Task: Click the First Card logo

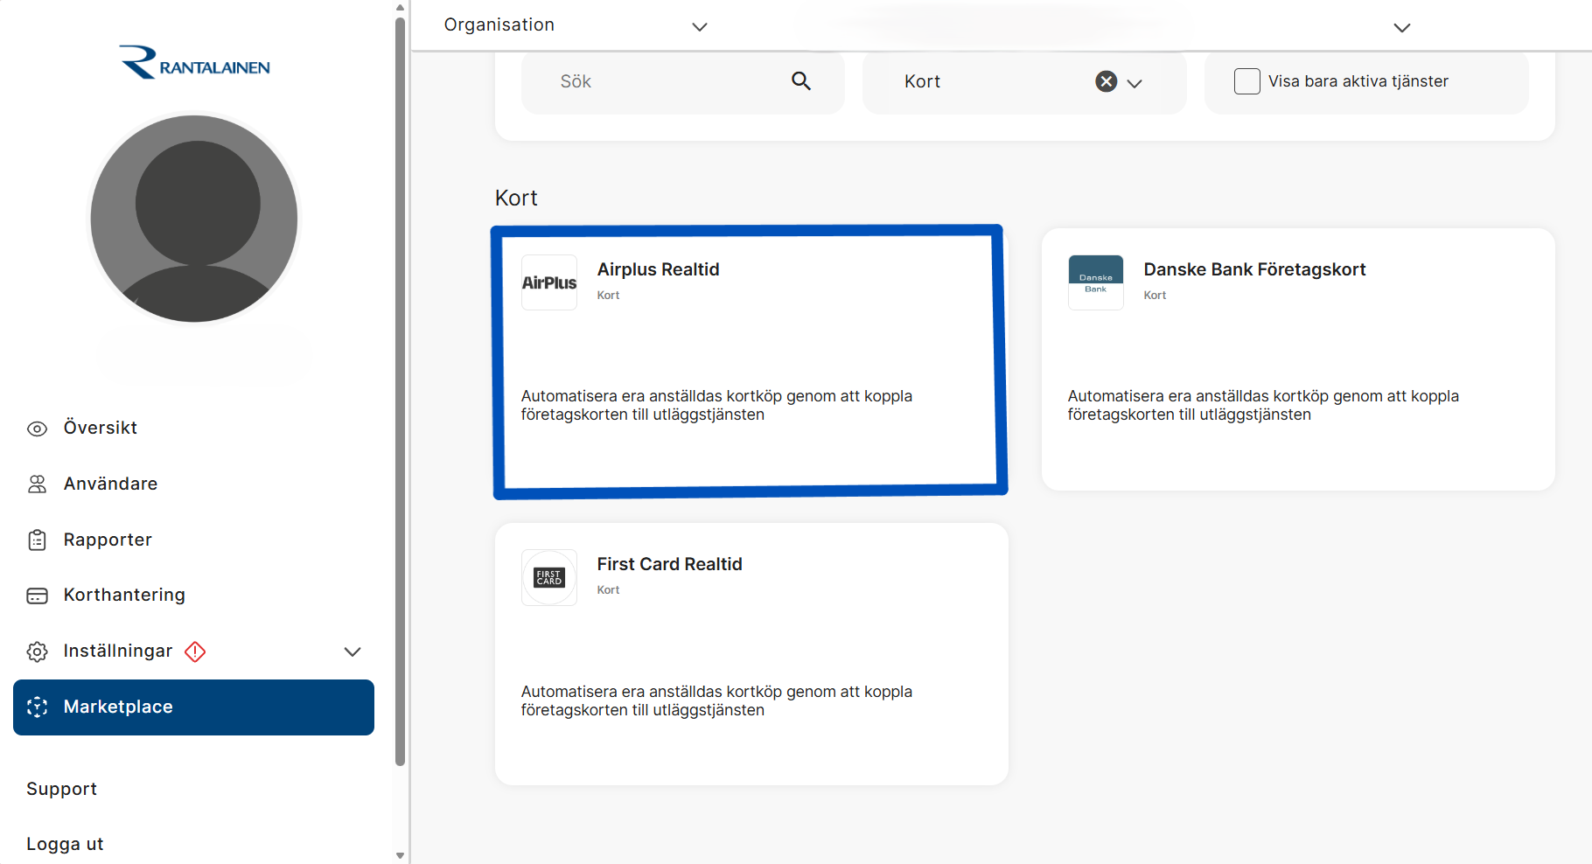Action: pos(549,577)
